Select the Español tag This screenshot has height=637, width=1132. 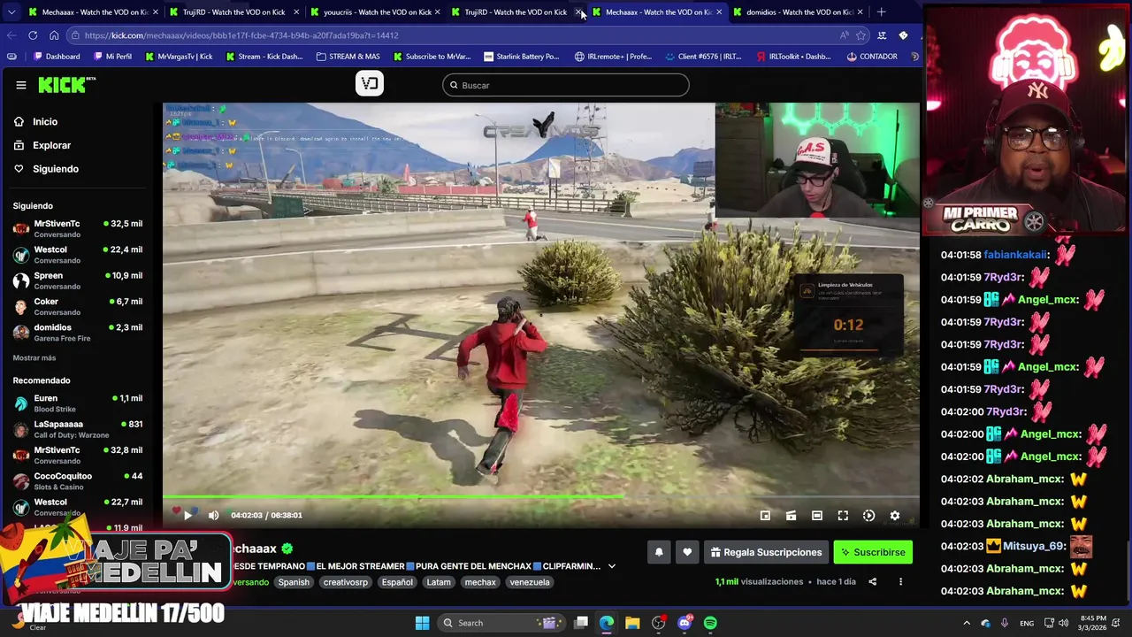[x=397, y=582]
